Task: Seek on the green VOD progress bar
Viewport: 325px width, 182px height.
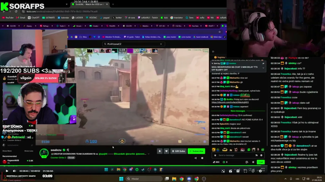Action: 134,166
